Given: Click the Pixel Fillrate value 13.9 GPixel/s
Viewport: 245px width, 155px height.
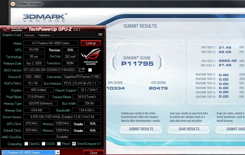Looking at the screenshot, I should 36,97.
